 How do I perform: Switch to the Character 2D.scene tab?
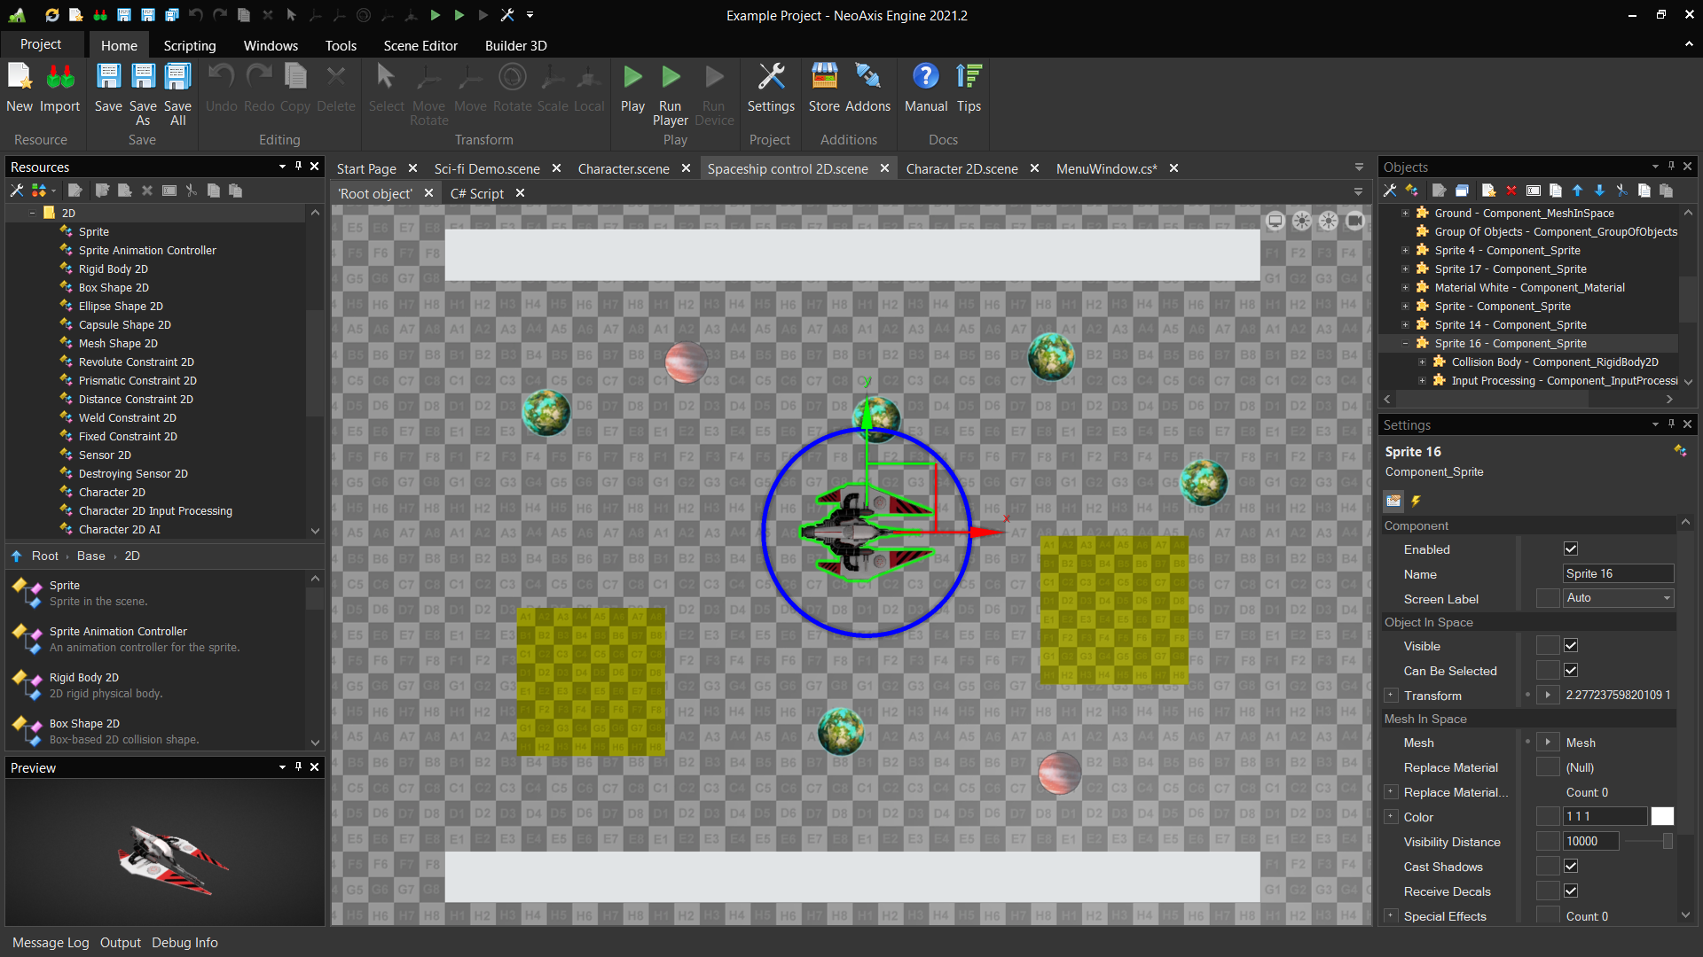[961, 168]
